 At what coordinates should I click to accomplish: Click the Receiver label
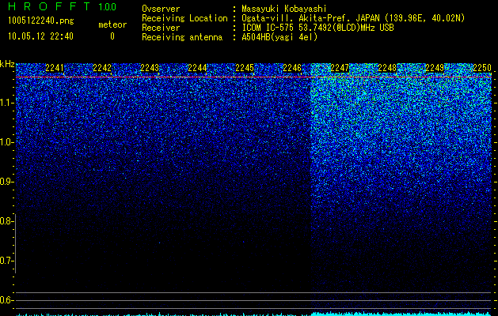pos(161,28)
